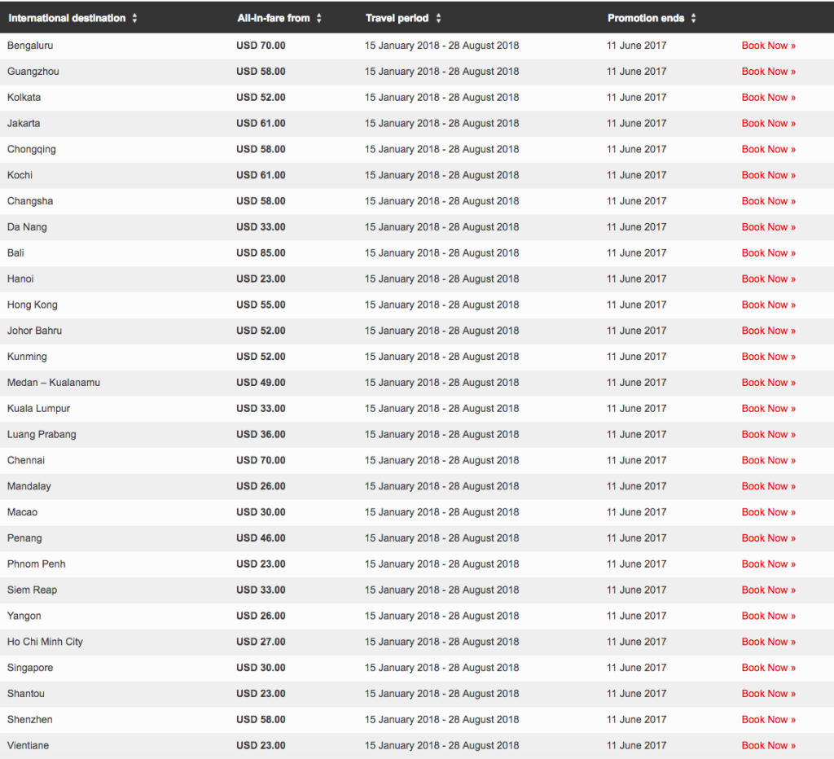Toggle sort icon next to Travel period
The height and width of the screenshot is (759, 834).
pyautogui.click(x=438, y=18)
